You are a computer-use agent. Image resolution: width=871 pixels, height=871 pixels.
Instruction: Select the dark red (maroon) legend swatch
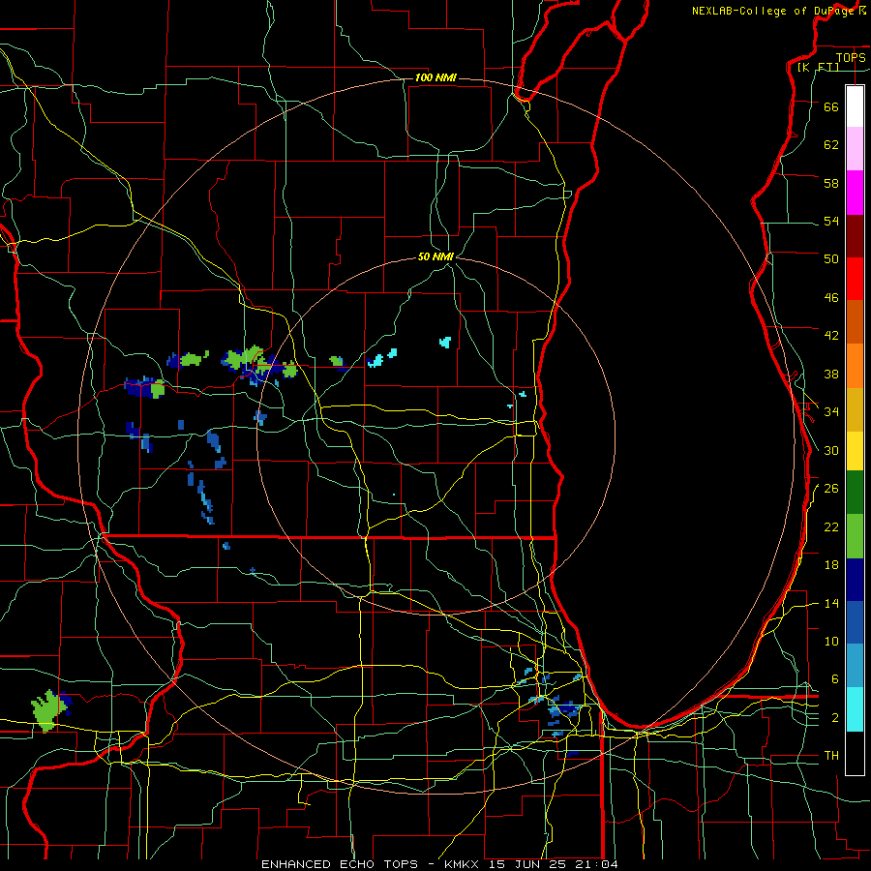coord(855,236)
